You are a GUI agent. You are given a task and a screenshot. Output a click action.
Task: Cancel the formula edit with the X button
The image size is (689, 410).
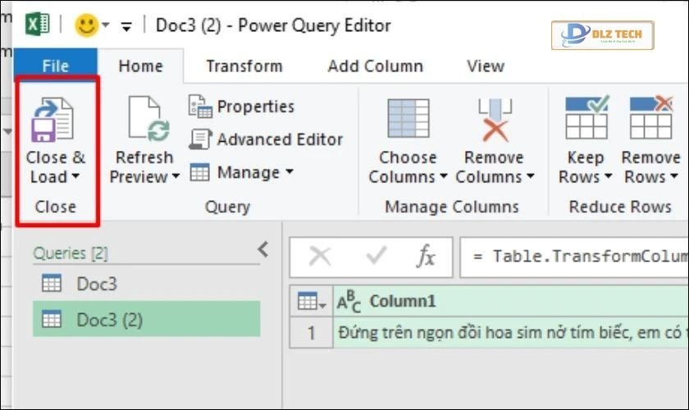320,257
